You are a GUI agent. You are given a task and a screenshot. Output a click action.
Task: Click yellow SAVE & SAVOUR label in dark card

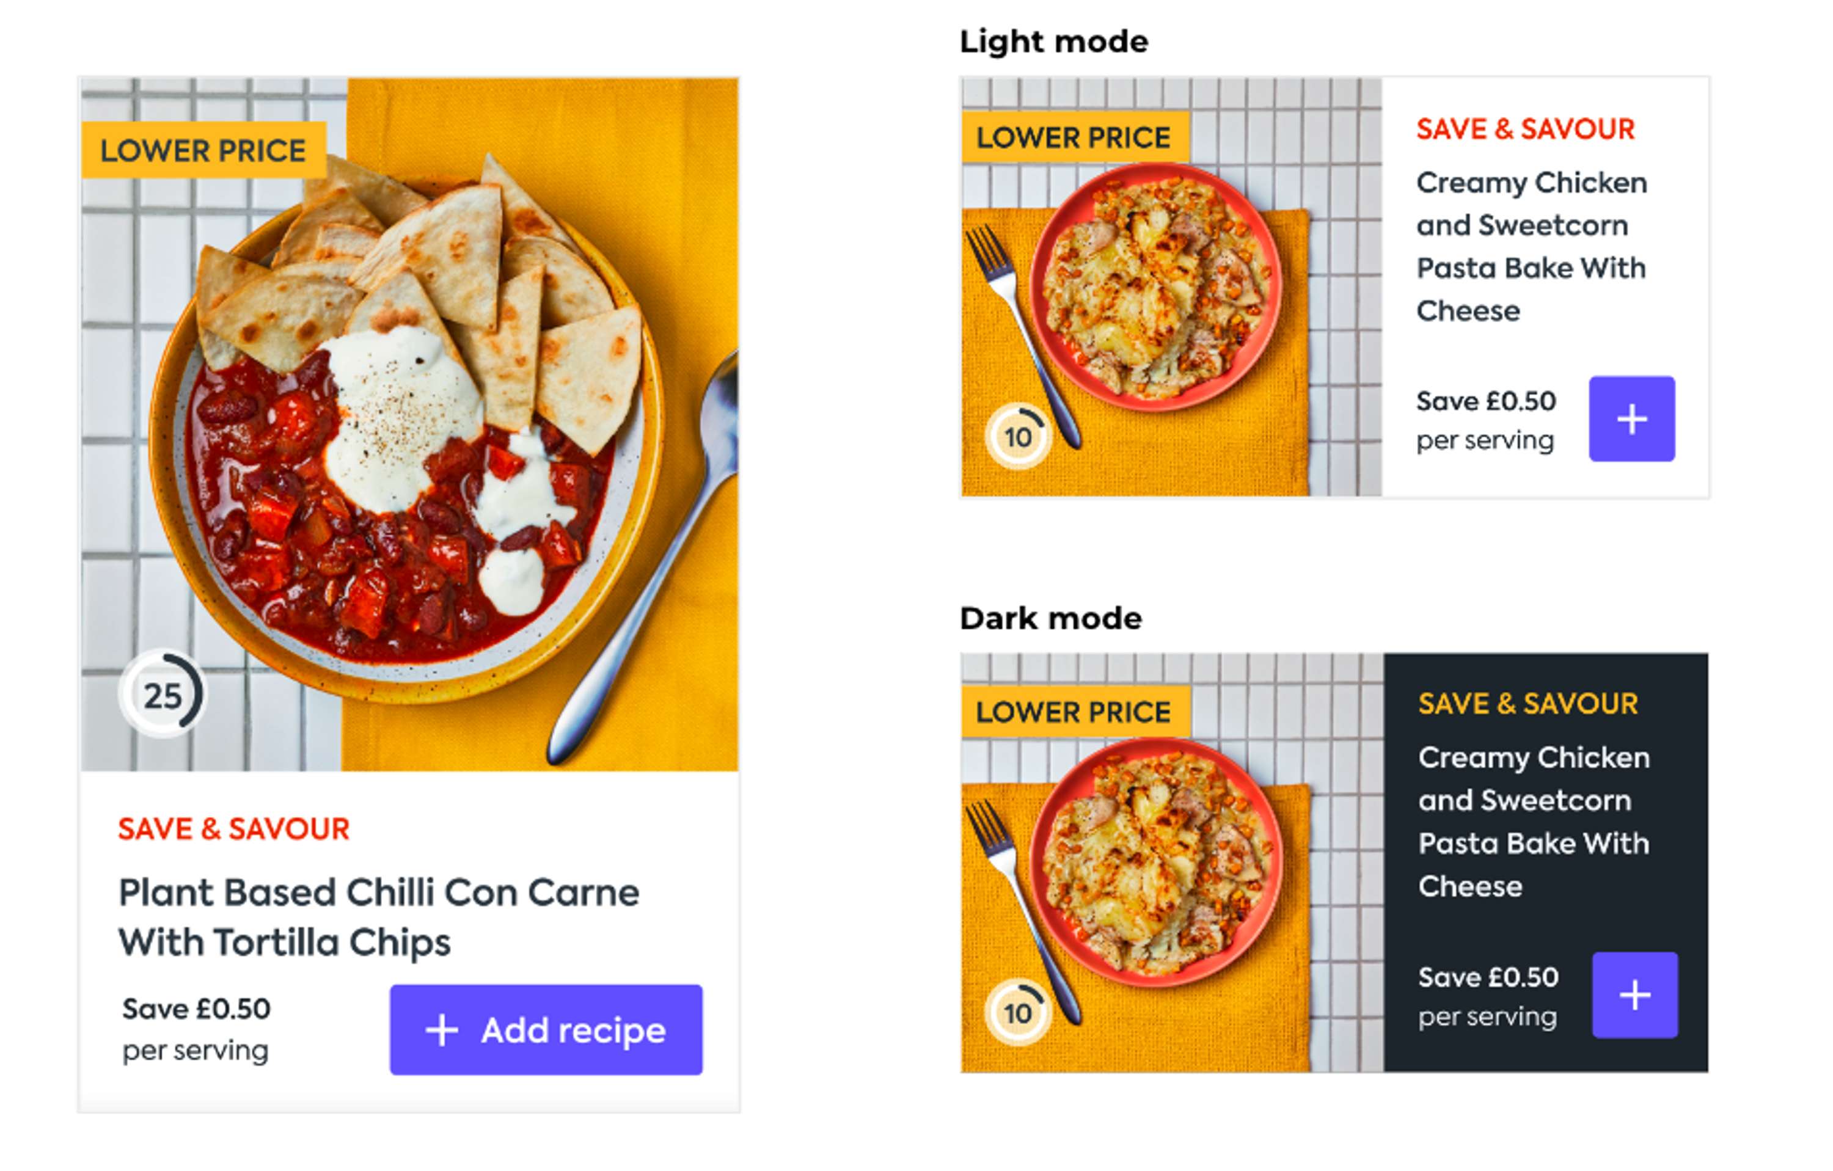(1527, 704)
